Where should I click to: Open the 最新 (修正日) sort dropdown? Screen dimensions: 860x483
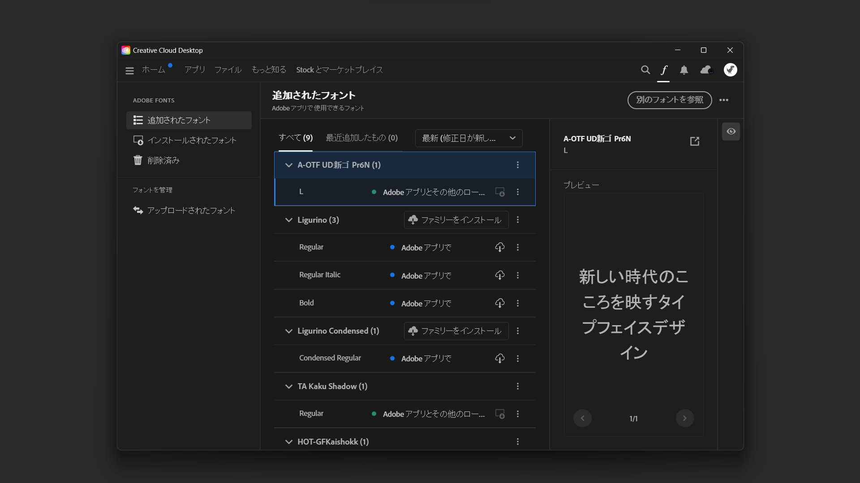(469, 138)
